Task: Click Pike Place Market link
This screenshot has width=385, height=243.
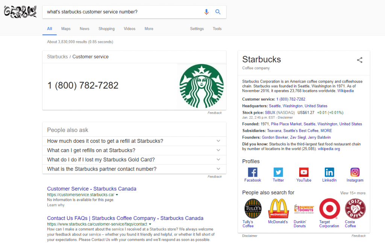Action: click(x=286, y=124)
